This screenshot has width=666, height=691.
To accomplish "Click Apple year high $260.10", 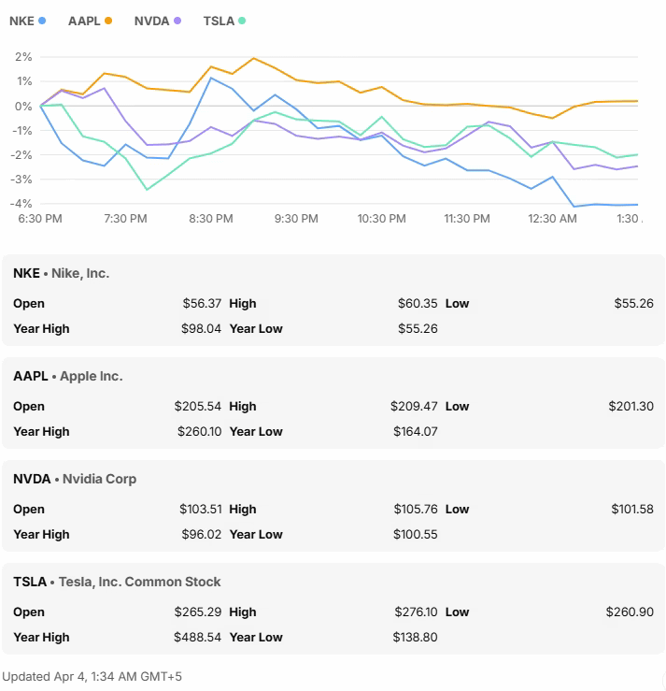I will (x=199, y=431).
